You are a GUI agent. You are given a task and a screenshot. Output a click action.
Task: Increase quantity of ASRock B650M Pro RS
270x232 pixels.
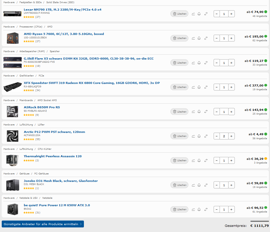coord(231,112)
